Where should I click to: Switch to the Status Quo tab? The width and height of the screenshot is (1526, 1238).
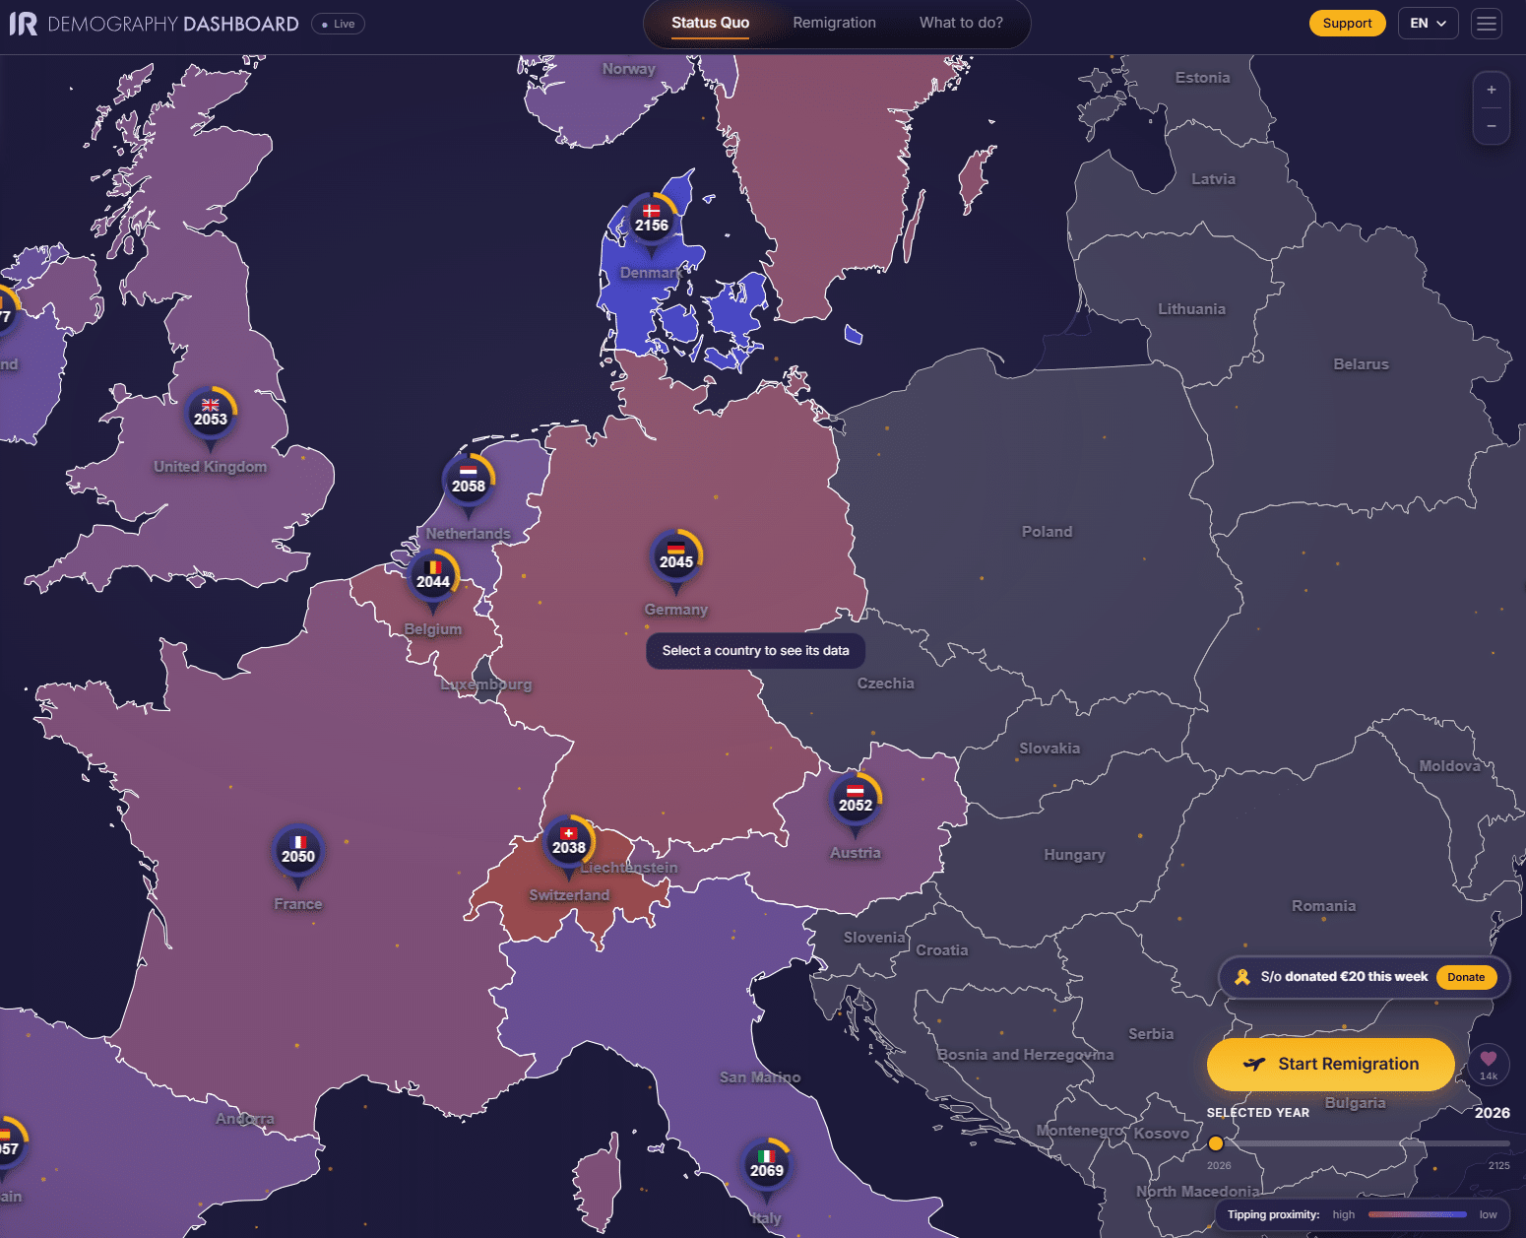tap(711, 23)
